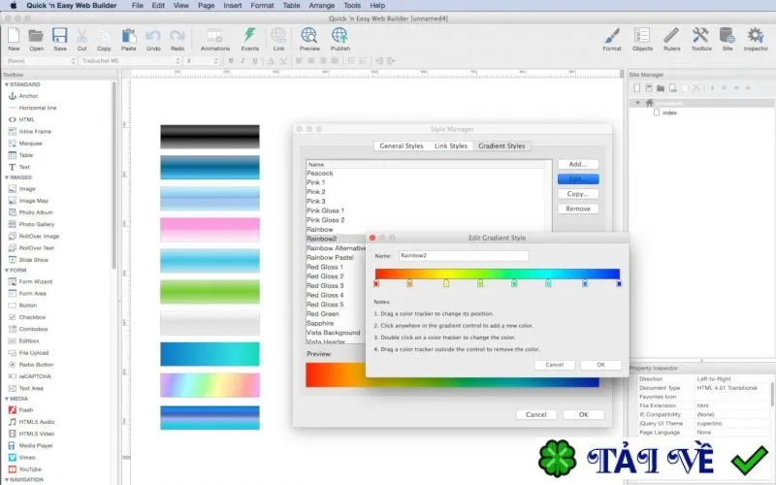
Task: Toggle Bold in the format bar
Action: (x=231, y=61)
